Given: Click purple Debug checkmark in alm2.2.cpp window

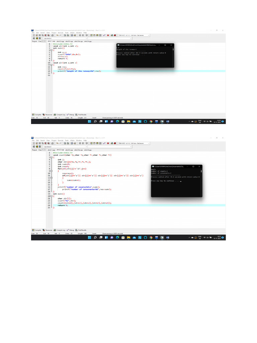Looking at the screenshot, I should pyautogui.click(x=104, y=143).
